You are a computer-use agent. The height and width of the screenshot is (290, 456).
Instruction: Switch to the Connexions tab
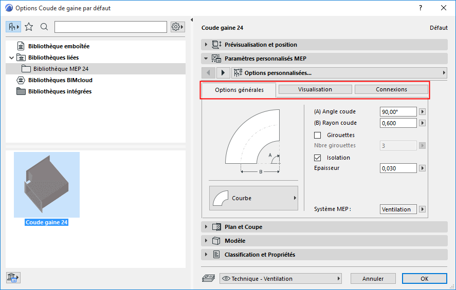pyautogui.click(x=391, y=89)
